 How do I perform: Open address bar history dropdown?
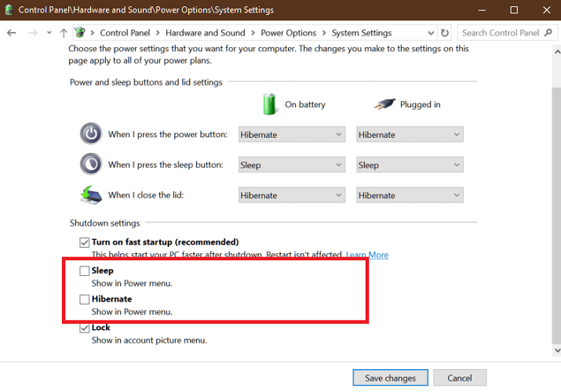tap(431, 33)
